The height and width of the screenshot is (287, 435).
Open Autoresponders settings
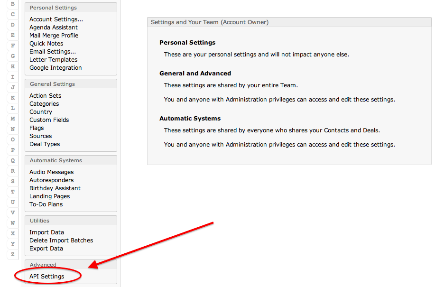(51, 180)
